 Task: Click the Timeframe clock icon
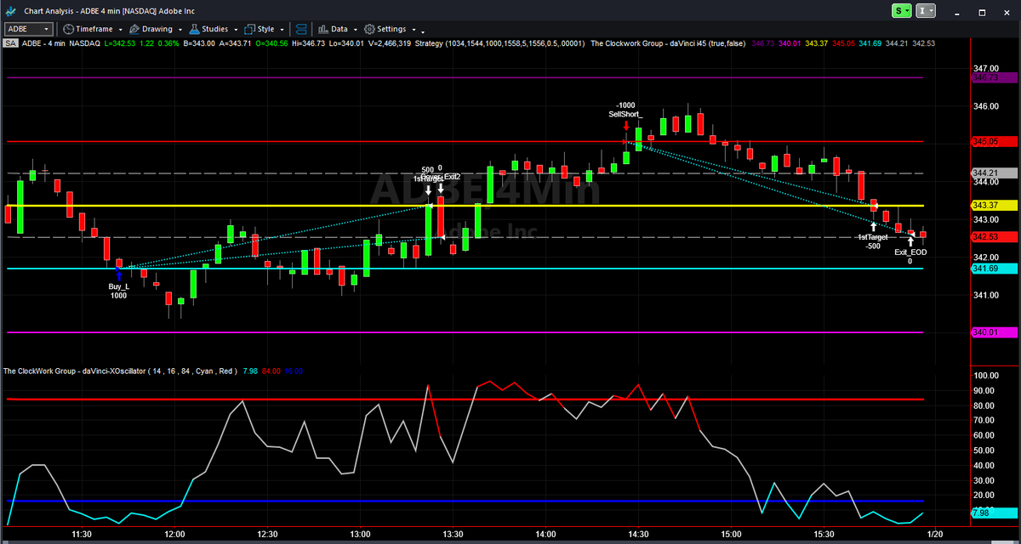[x=70, y=29]
